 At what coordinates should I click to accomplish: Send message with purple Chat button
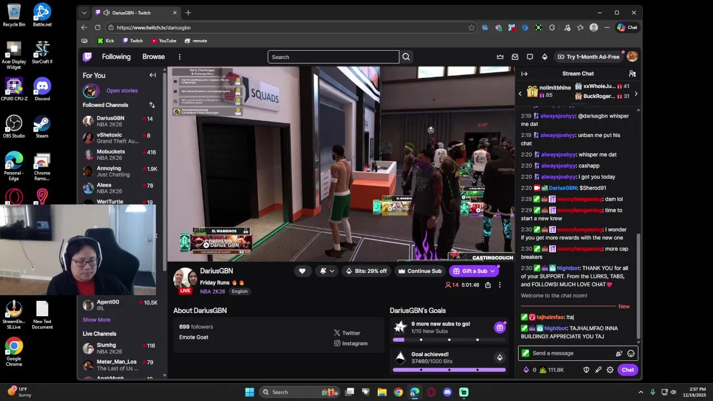tap(628, 370)
